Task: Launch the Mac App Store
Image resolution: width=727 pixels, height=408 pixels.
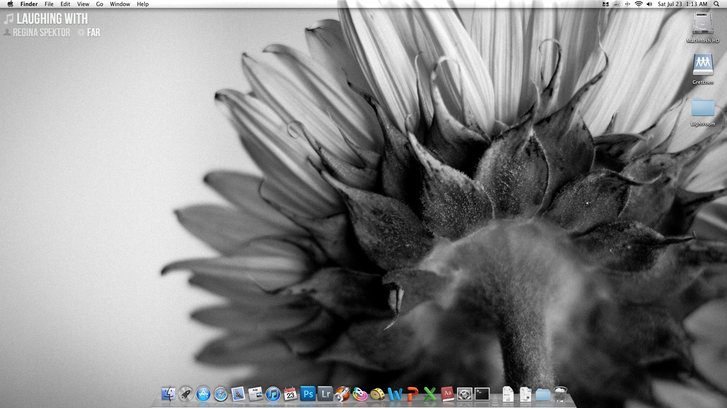Action: (203, 394)
